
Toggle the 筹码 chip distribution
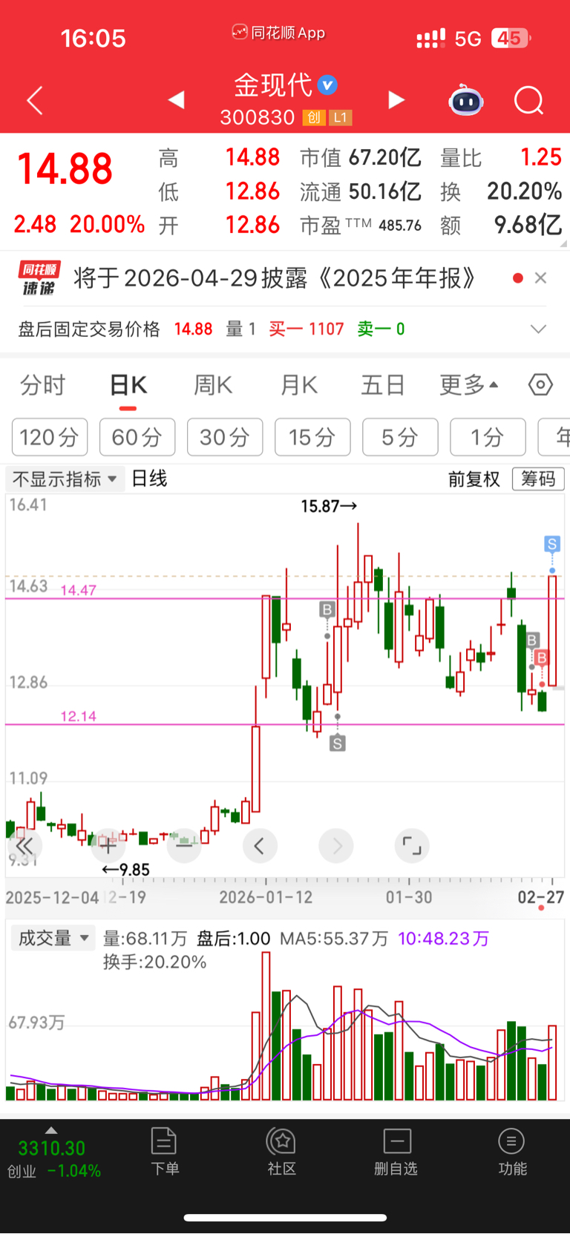pyautogui.click(x=538, y=479)
